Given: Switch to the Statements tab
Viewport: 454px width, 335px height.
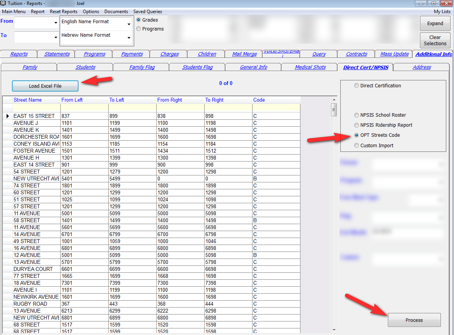Looking at the screenshot, I should tap(57, 54).
